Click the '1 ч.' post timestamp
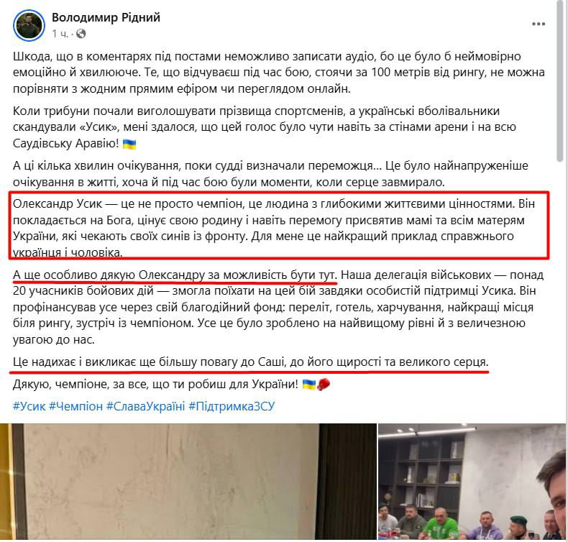568x542 pixels. tap(60, 34)
